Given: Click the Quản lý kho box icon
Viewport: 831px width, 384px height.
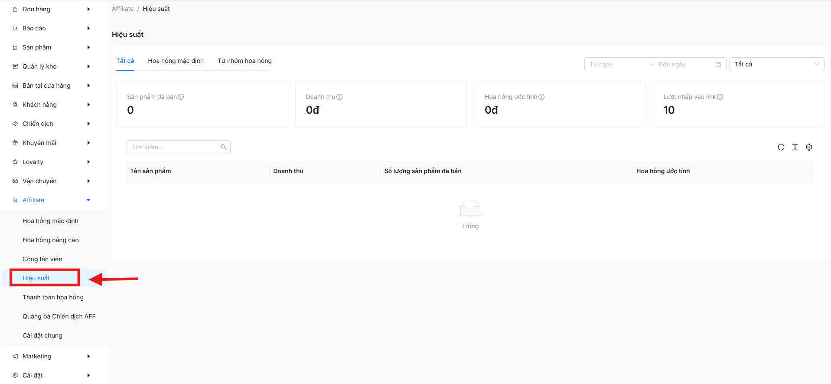Looking at the screenshot, I should [15, 66].
